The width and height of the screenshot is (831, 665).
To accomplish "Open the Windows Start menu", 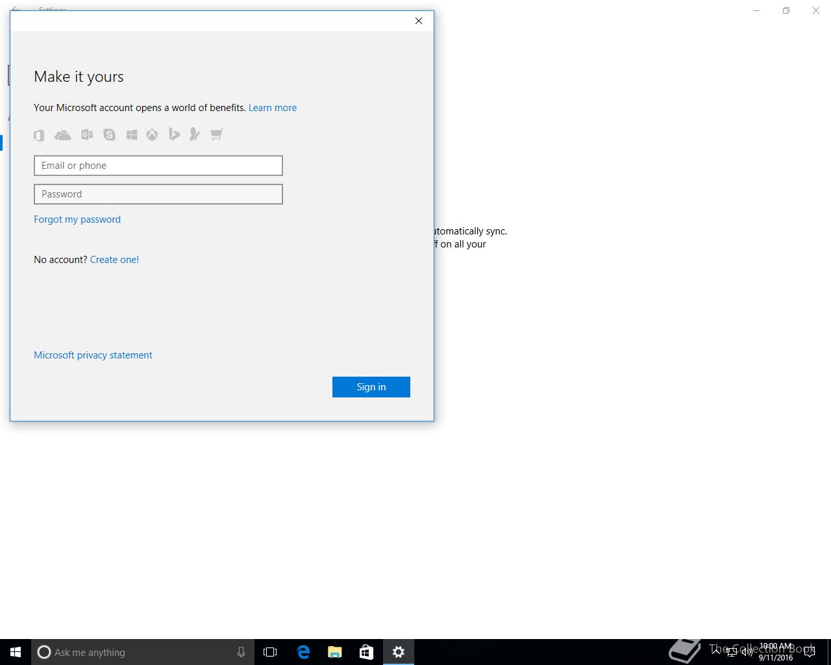I will [16, 652].
